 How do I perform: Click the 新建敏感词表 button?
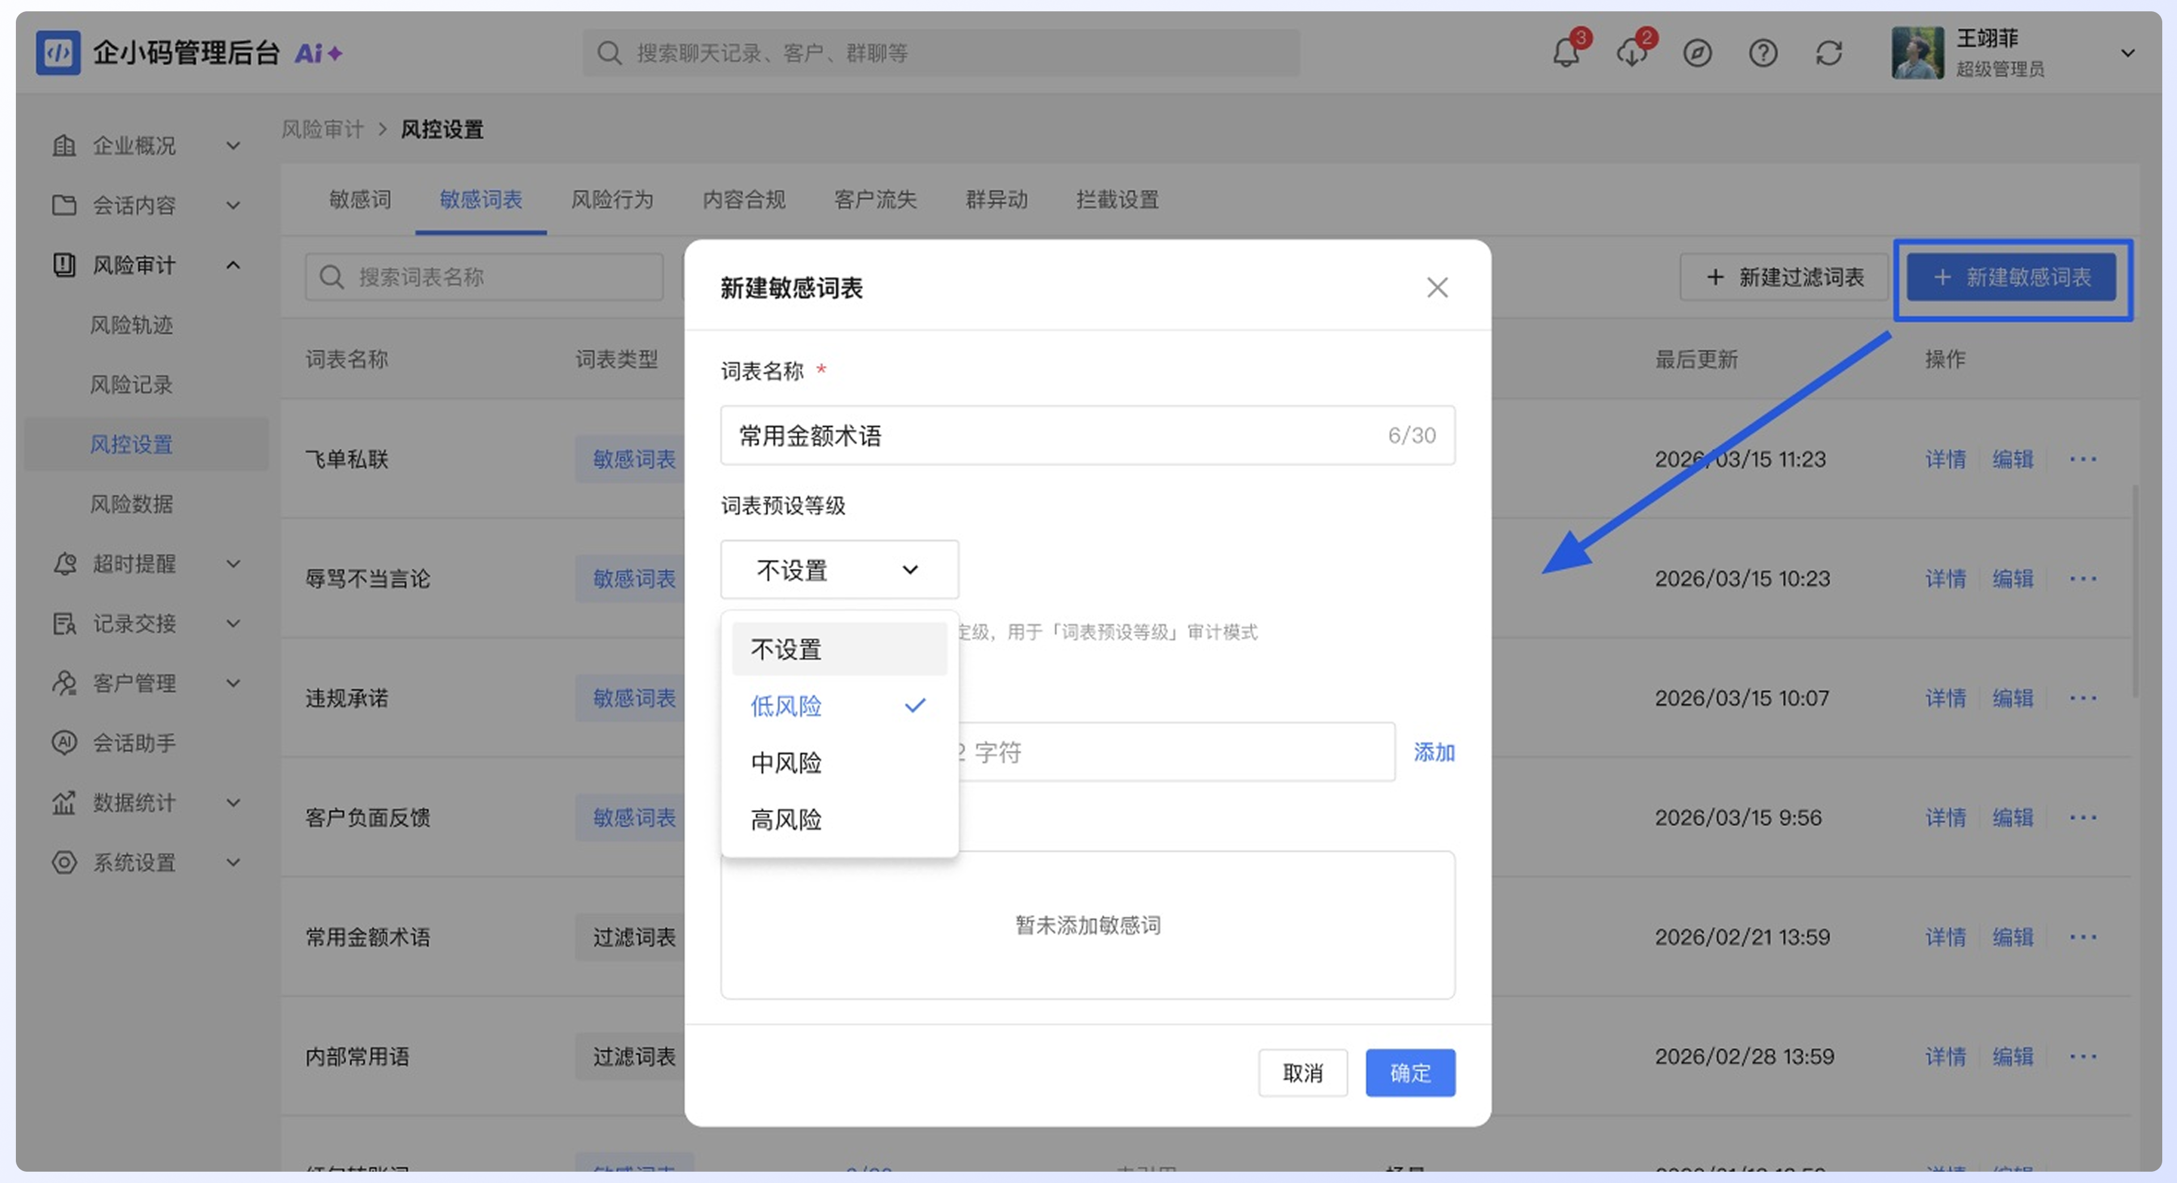click(x=2010, y=277)
